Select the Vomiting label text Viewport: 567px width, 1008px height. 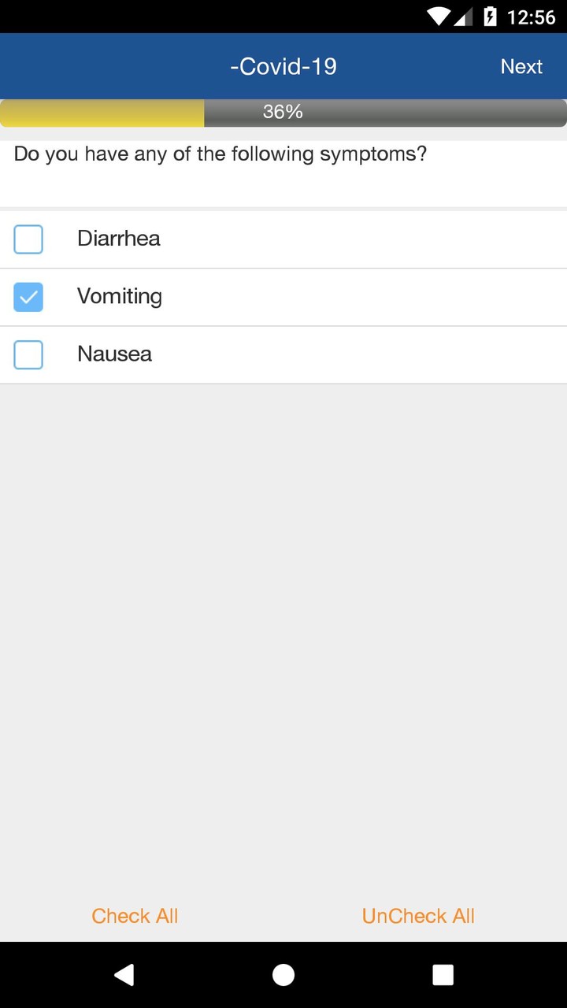(120, 296)
